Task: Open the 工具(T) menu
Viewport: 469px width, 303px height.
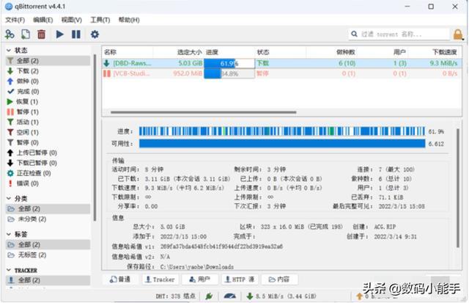Action: point(100,20)
